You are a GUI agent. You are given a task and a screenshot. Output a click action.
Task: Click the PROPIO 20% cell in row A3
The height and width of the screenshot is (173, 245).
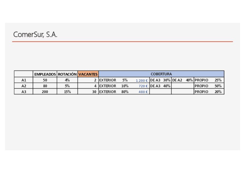coord(209,92)
